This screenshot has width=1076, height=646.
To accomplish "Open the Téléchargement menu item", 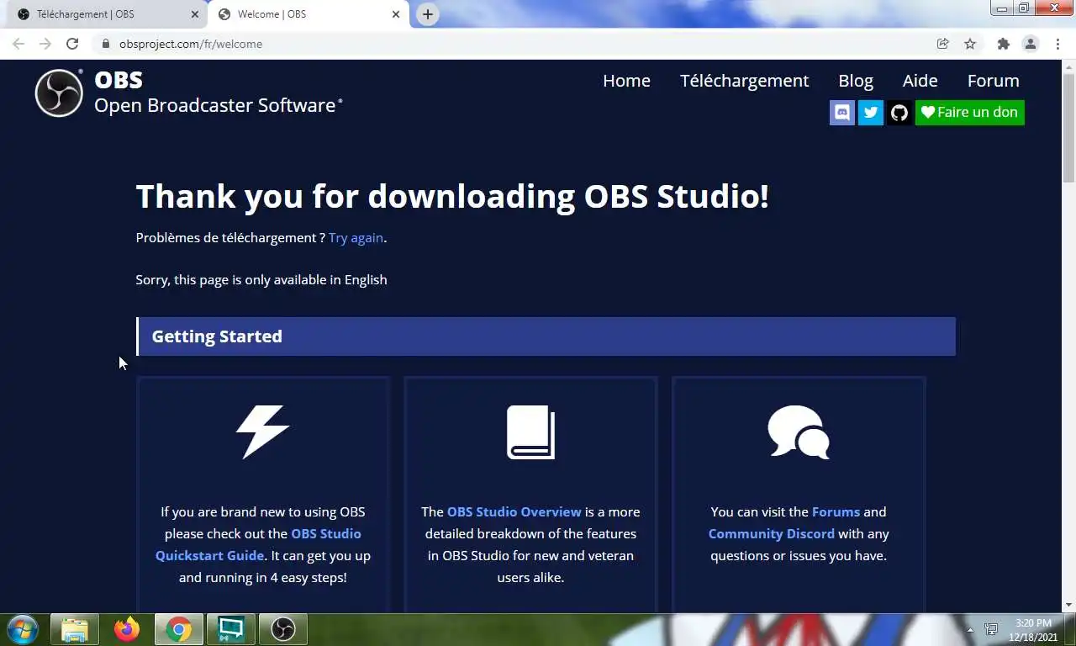I will coord(744,81).
